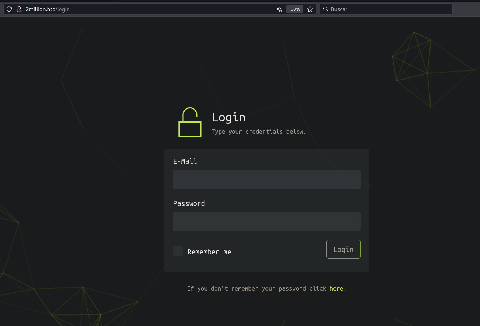Reset zoom using the 160% badge
This screenshot has width=480, height=326.
[294, 9]
